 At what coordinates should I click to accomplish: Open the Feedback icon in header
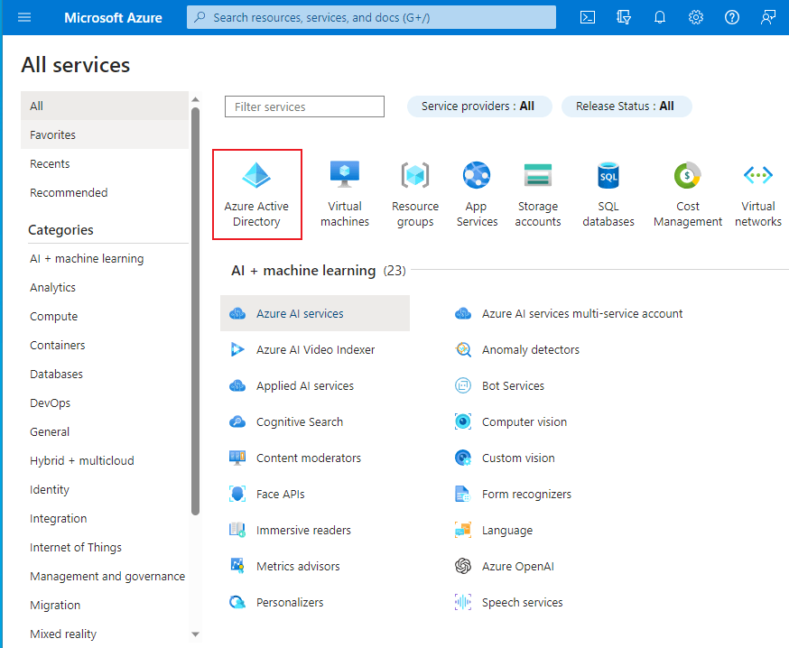coord(768,17)
